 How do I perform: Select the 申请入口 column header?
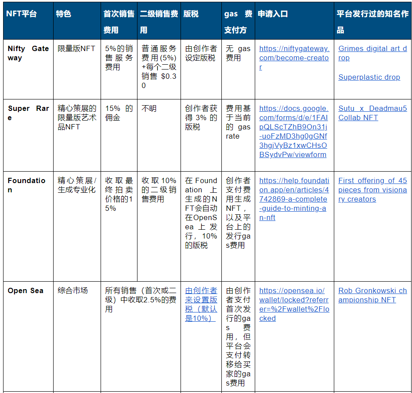[x=294, y=21]
